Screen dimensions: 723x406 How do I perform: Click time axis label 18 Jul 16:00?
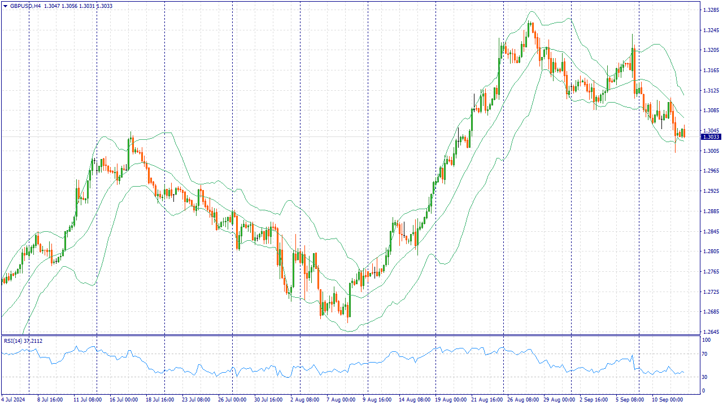click(x=160, y=400)
